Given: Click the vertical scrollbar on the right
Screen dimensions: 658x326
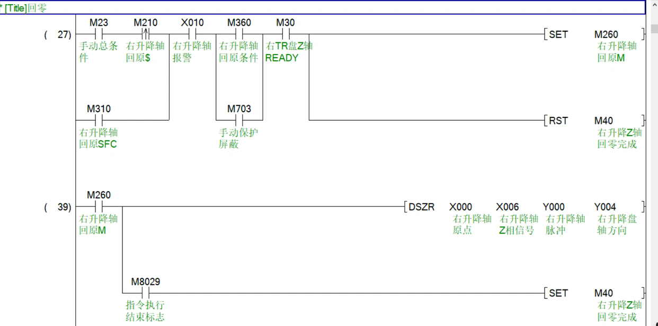Looking at the screenshot, I should pos(652,159).
